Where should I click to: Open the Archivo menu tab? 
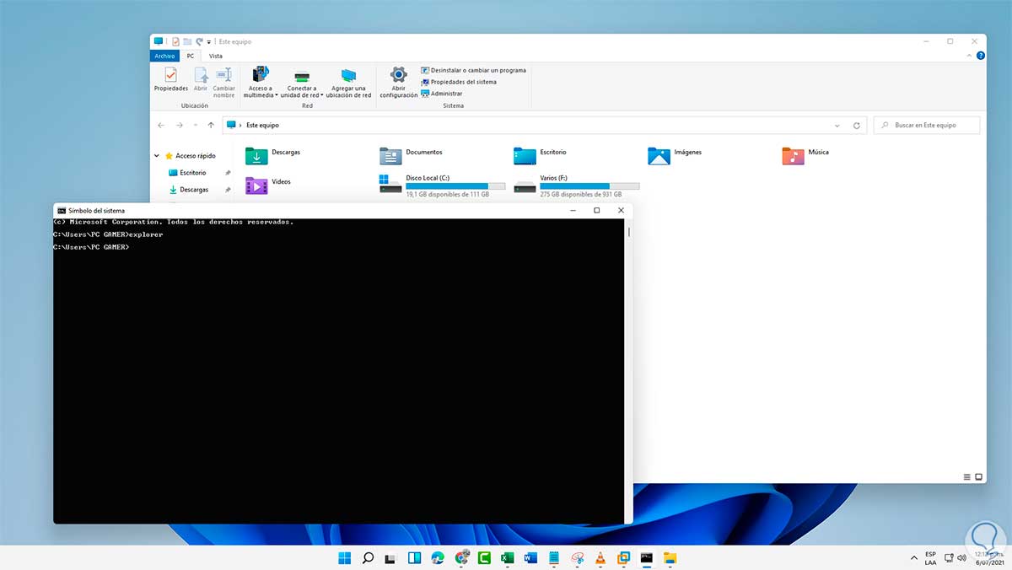(x=164, y=56)
